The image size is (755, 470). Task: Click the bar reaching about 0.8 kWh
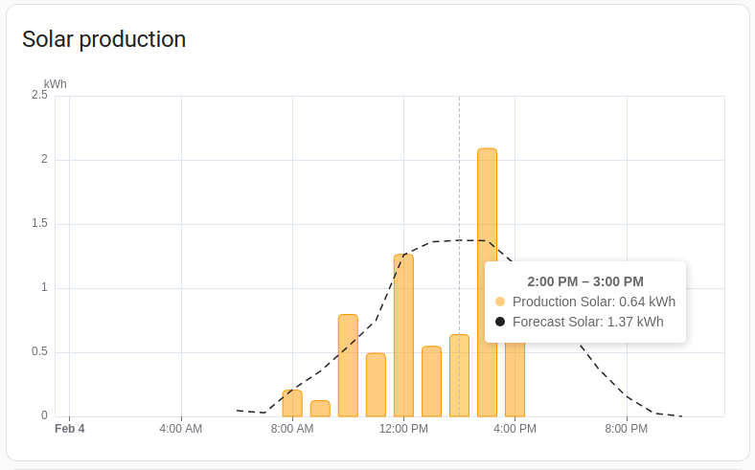348,366
